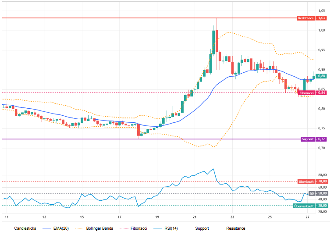Click the 20,00 RSI axis label
The image size is (334, 235).
point(323,212)
